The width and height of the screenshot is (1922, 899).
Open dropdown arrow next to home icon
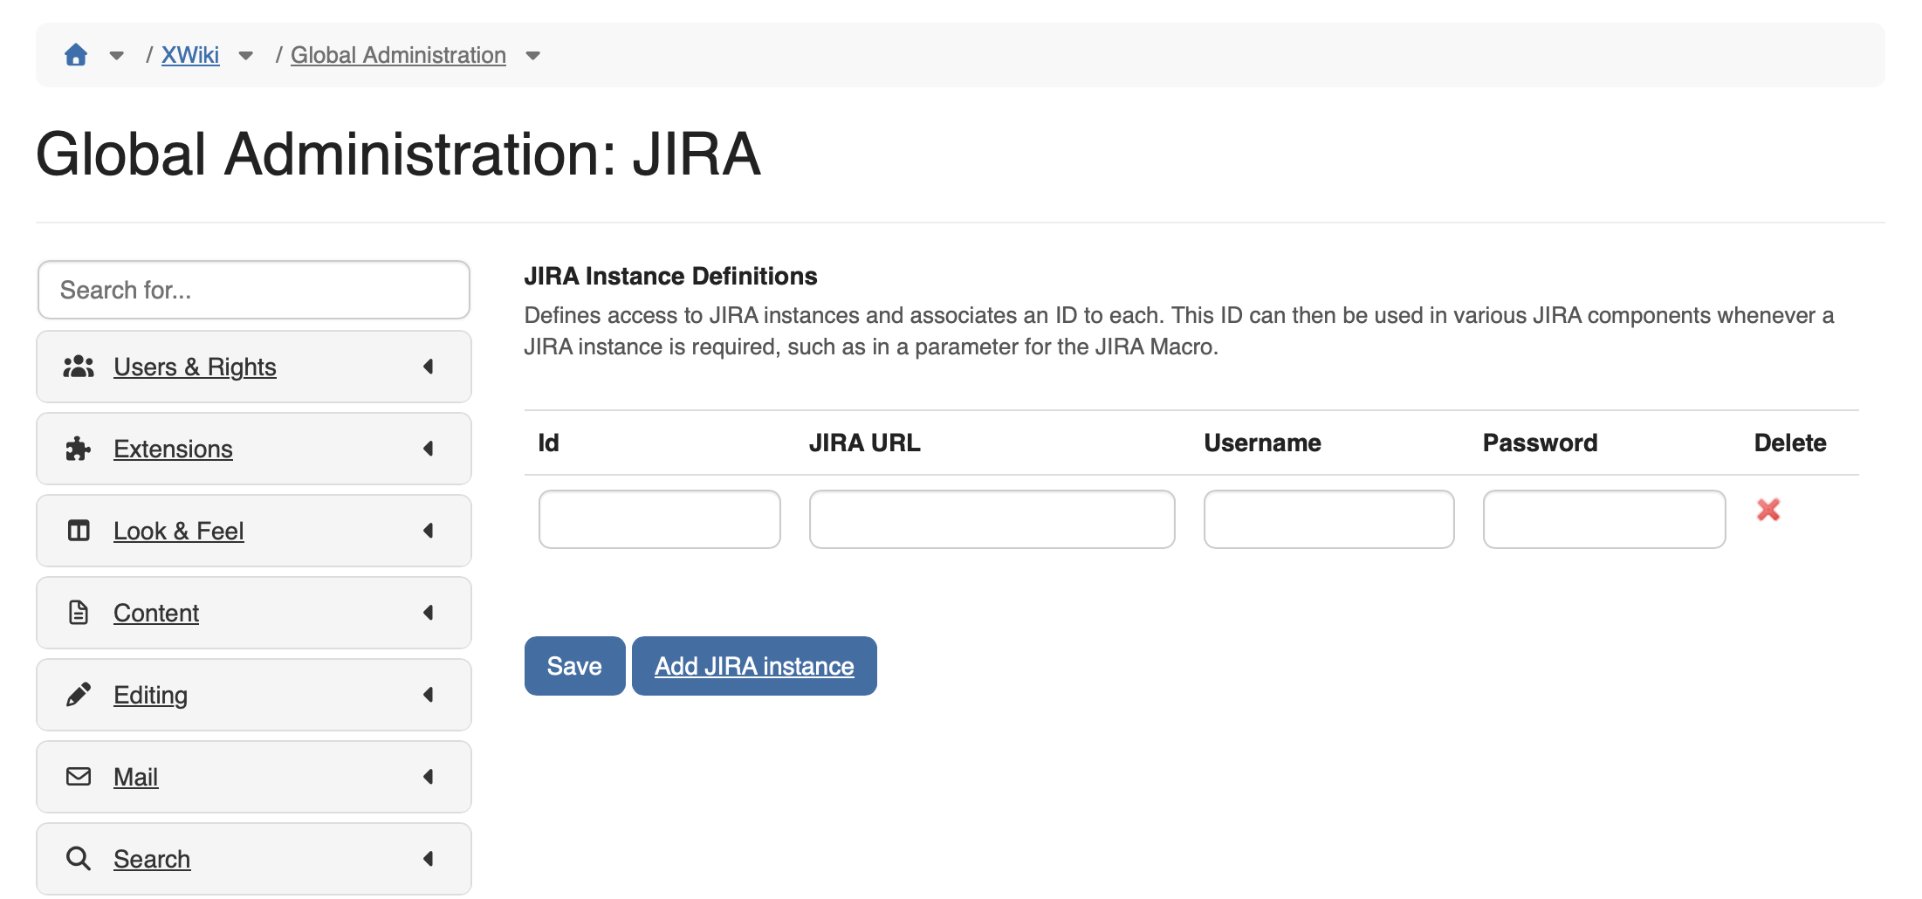pyautogui.click(x=116, y=56)
